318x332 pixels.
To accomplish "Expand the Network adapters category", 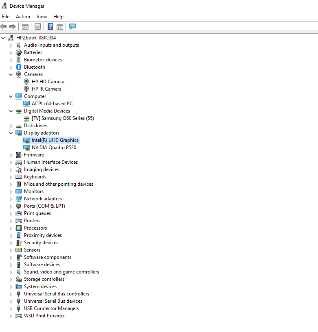I will click(11, 199).
